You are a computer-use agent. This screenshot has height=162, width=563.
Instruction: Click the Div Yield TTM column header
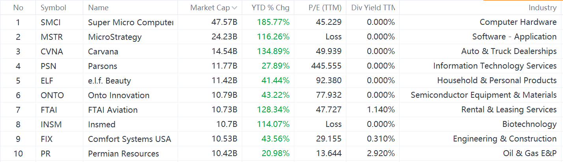373,7
